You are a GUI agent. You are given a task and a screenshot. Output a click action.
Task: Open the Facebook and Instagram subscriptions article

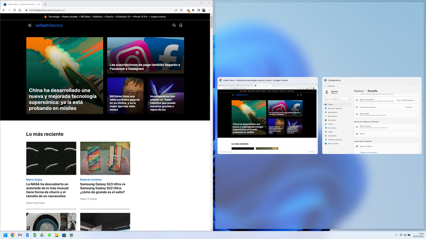coord(146,56)
